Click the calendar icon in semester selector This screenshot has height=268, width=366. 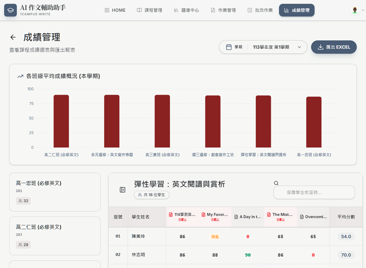point(229,47)
